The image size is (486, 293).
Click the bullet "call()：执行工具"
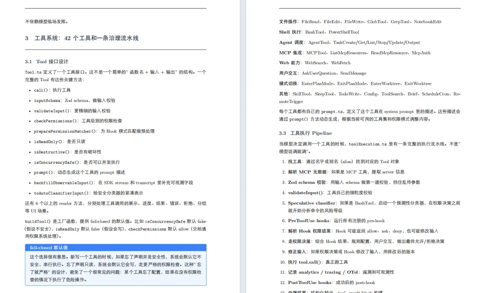tap(52, 90)
